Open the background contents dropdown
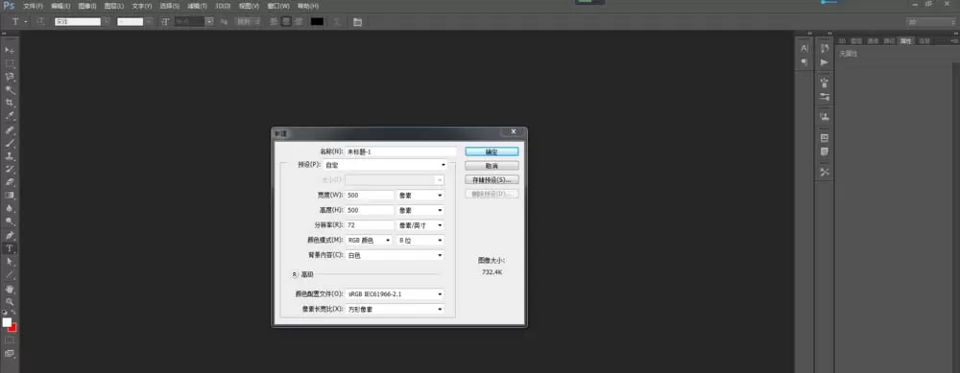This screenshot has width=960, height=373. click(395, 255)
